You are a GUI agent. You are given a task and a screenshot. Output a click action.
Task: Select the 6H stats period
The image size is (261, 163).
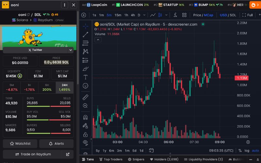coord(47,87)
